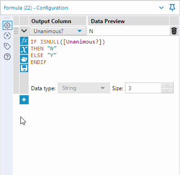Image resolution: width=180 pixels, height=175 pixels.
Task: Grab the expression reorder handle
Action: [x=16, y=31]
